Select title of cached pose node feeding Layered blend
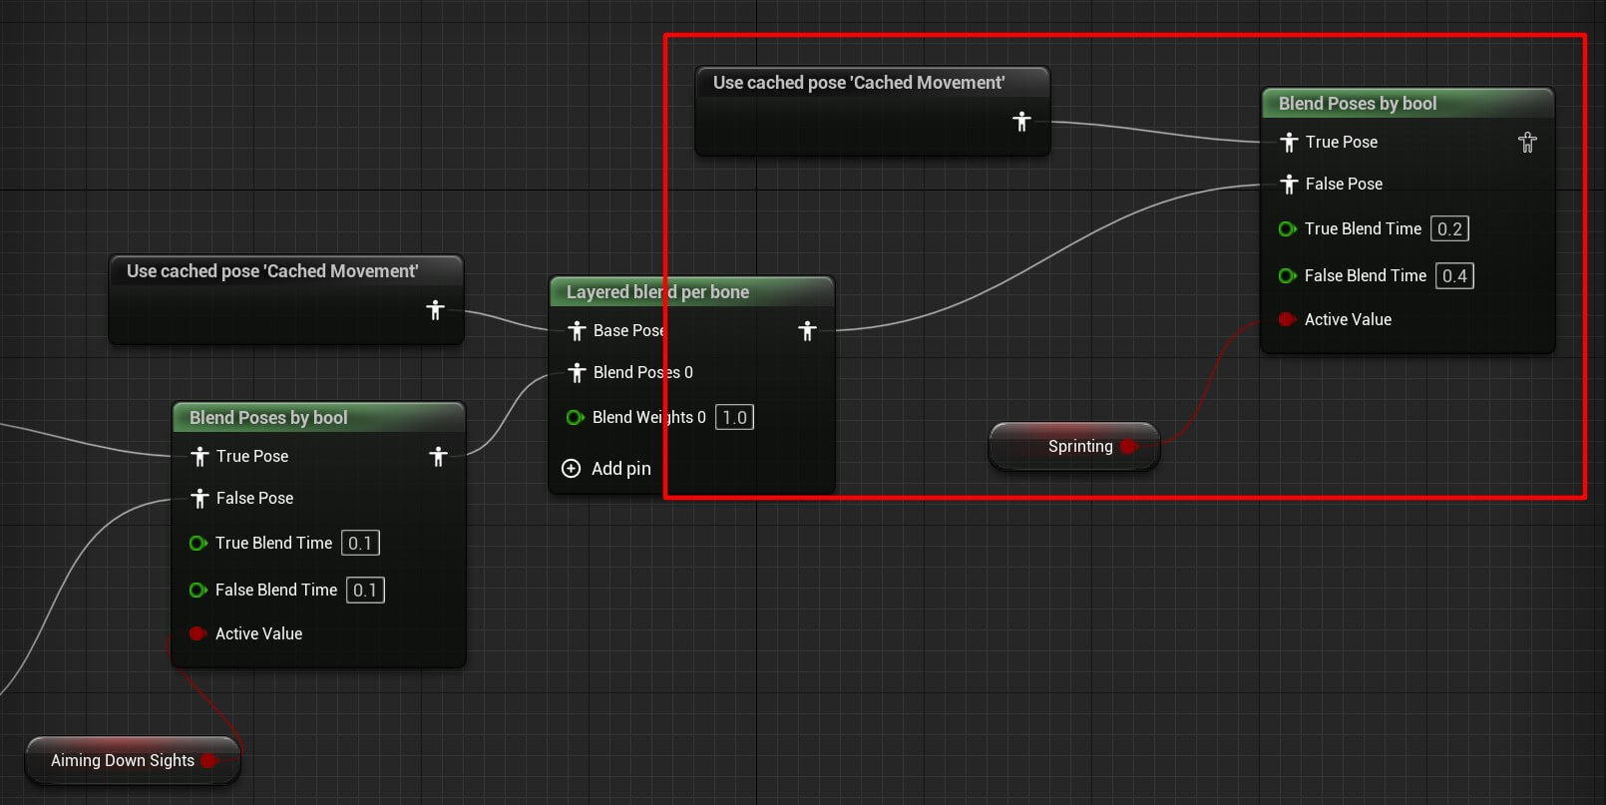Screen dimensions: 1606x805 [272, 271]
